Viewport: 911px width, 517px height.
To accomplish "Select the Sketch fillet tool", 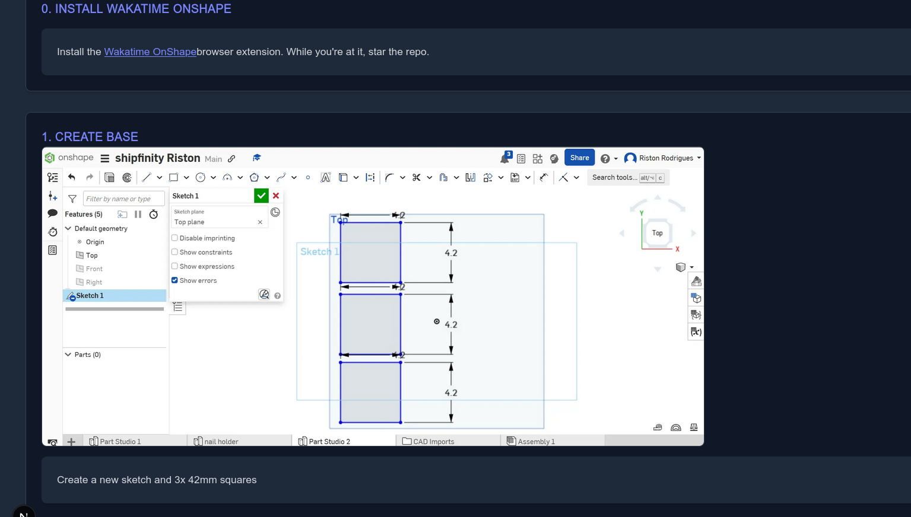I will pos(389,177).
